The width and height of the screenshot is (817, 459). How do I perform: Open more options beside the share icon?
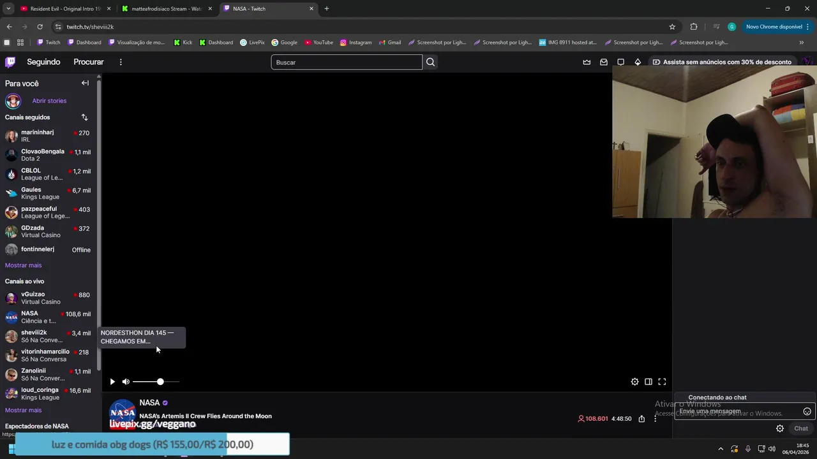(655, 419)
